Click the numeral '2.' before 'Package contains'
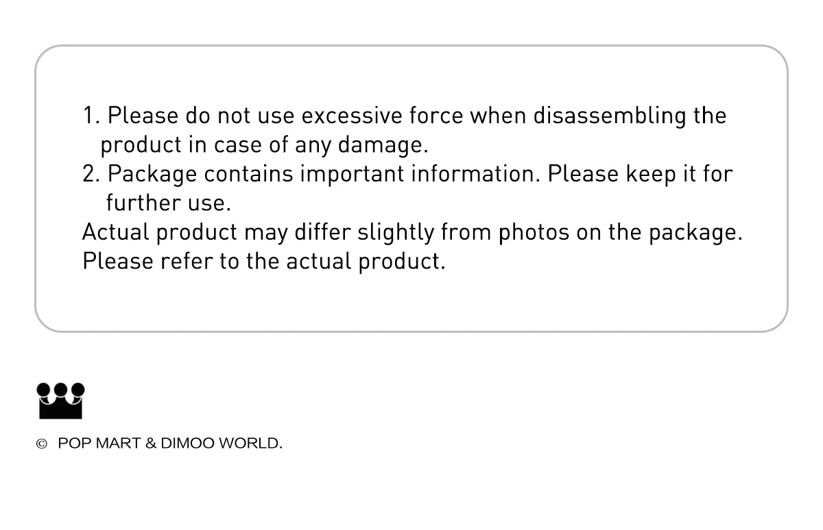This screenshot has width=823, height=530. (x=91, y=174)
